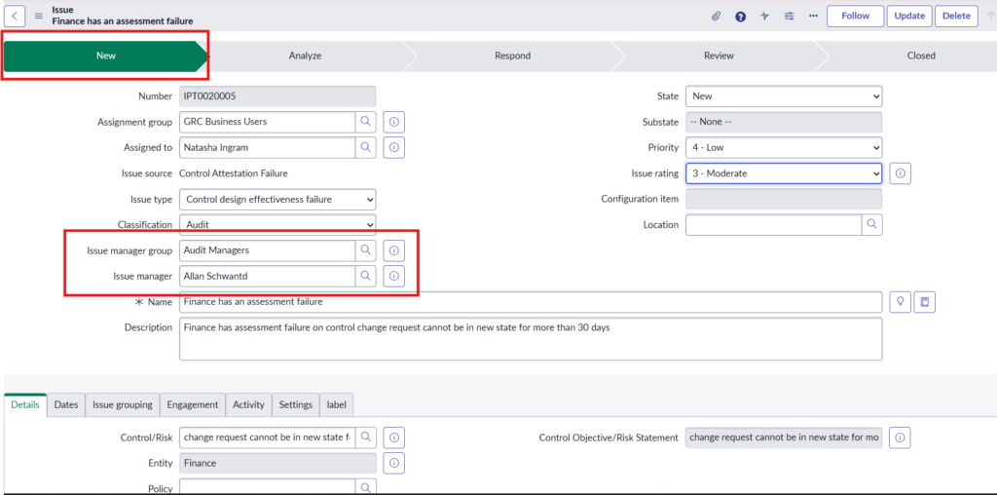Open the State dropdown
Image resolution: width=997 pixels, height=495 pixels.
(x=784, y=96)
